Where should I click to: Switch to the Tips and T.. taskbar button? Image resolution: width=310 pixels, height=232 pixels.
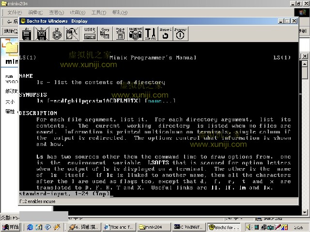click(119, 227)
